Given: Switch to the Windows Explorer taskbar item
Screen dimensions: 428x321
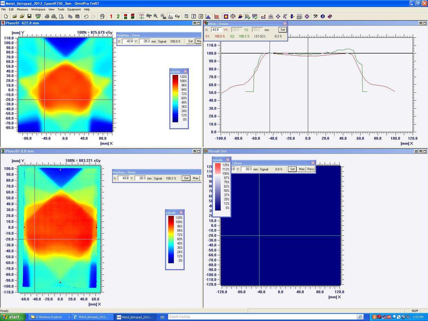Looking at the screenshot, I should click(x=50, y=317).
